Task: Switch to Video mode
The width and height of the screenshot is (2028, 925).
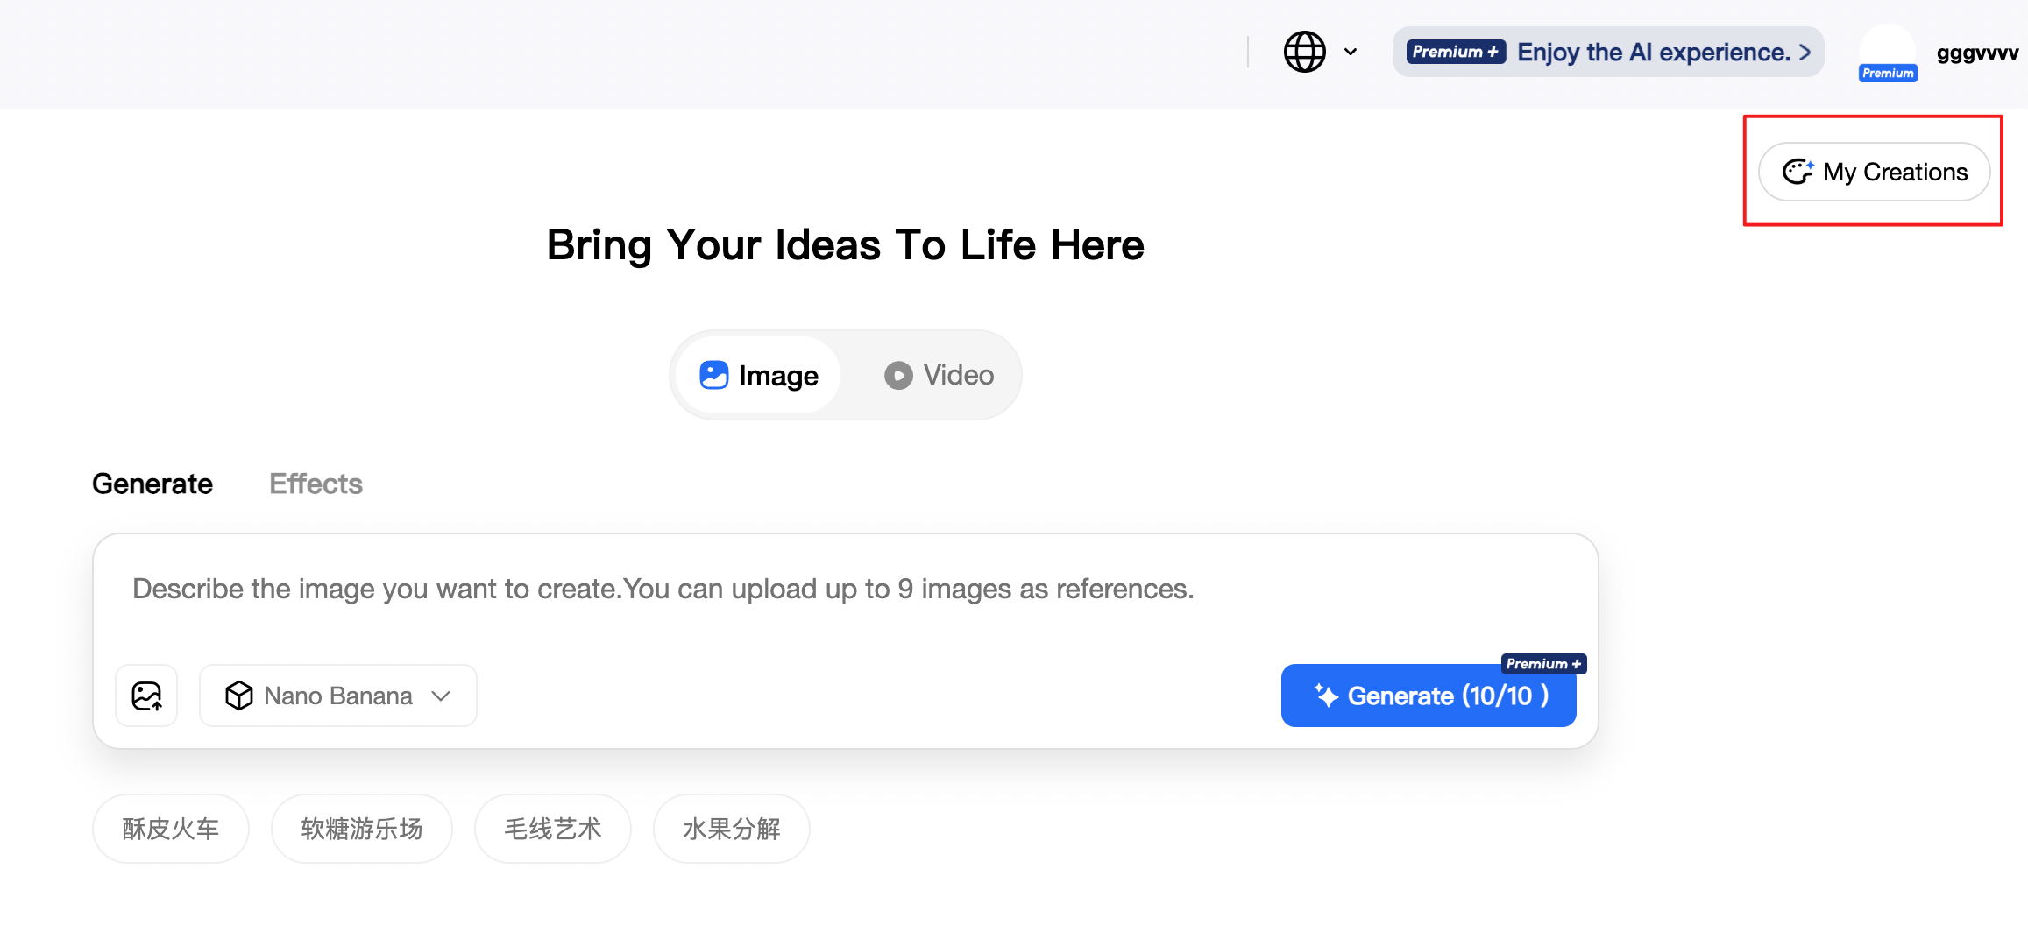Action: pos(939,374)
